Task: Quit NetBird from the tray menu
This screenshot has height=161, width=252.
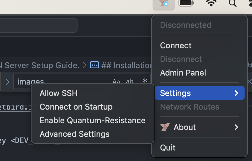Action: coord(168,148)
